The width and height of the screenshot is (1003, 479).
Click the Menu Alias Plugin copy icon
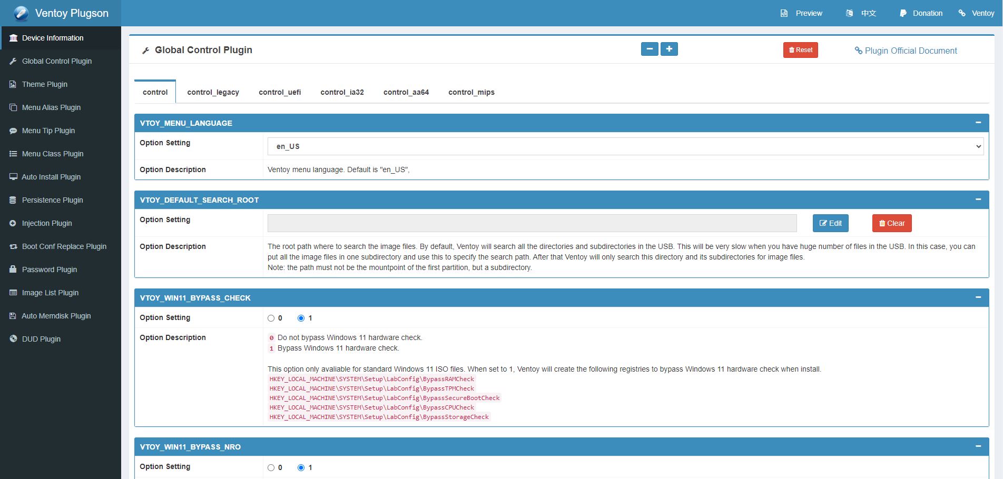point(13,107)
